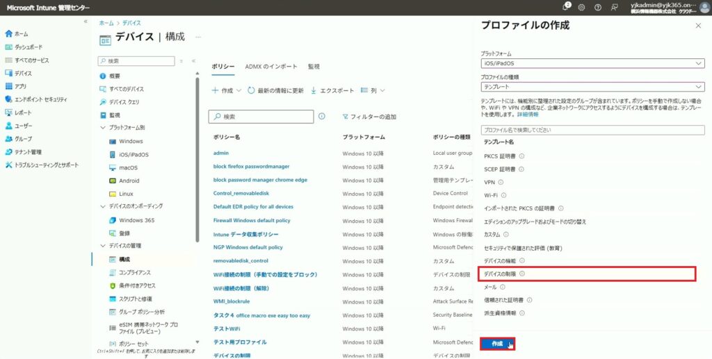
Task: Click info icon beside VPN template
Action: pos(501,182)
